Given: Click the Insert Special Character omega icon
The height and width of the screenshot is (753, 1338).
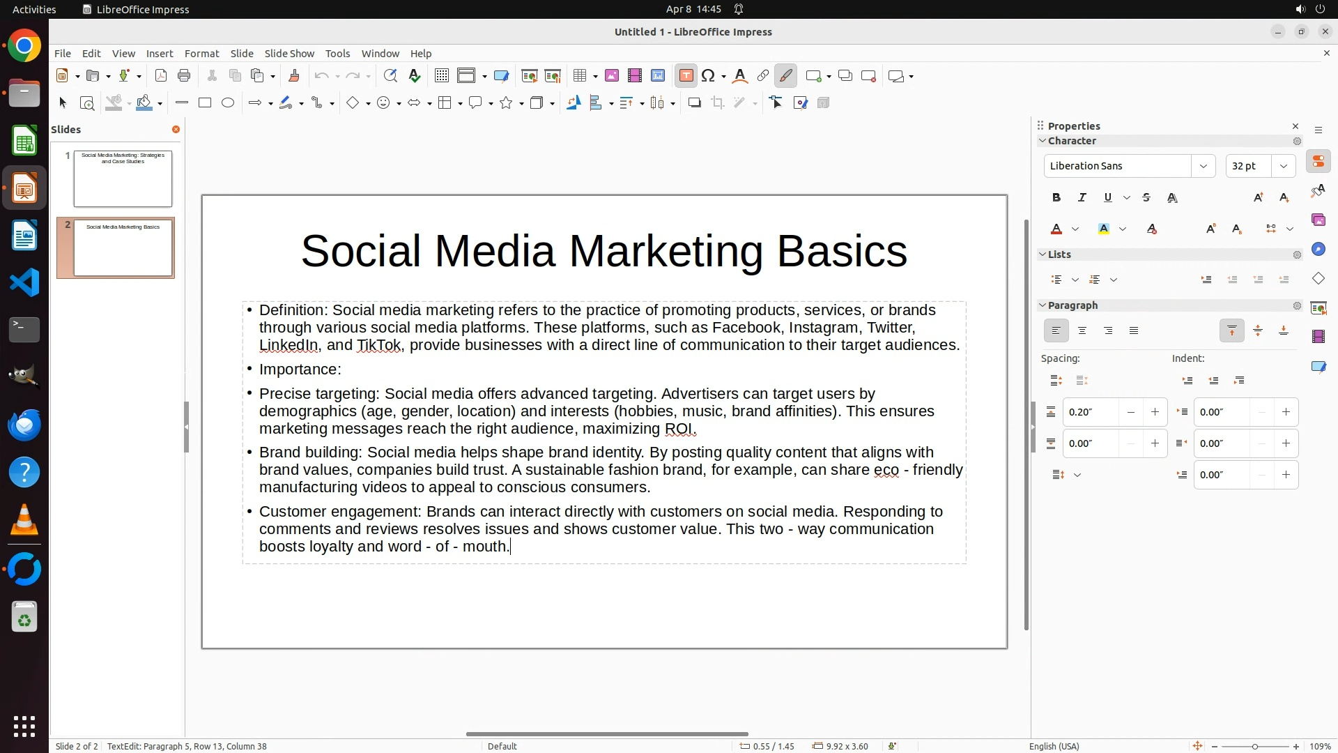Looking at the screenshot, I should click(708, 76).
